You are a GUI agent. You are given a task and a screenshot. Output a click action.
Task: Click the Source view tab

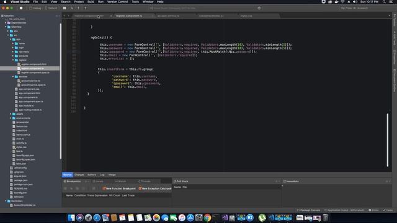68,175
